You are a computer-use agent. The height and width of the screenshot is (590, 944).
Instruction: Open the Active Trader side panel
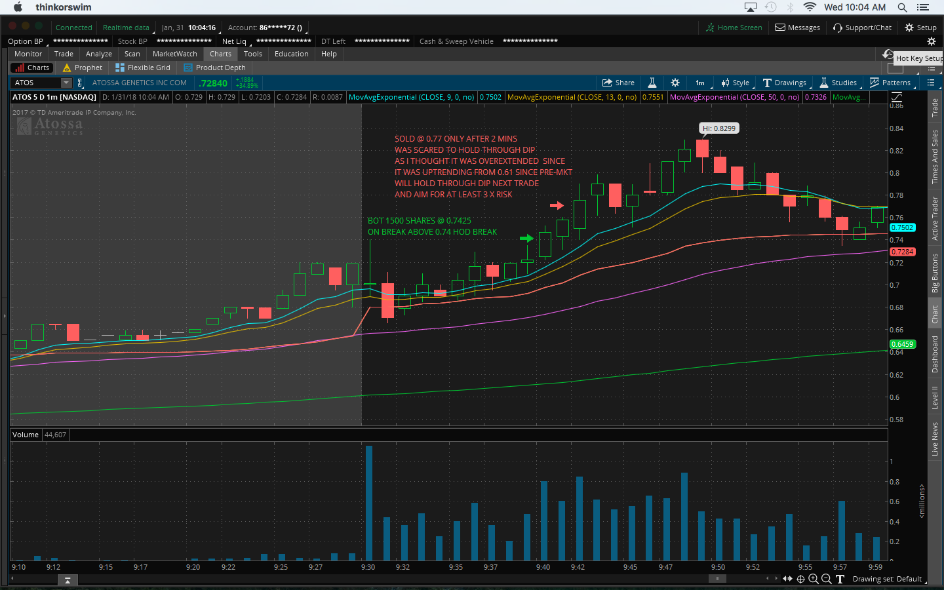click(935, 218)
